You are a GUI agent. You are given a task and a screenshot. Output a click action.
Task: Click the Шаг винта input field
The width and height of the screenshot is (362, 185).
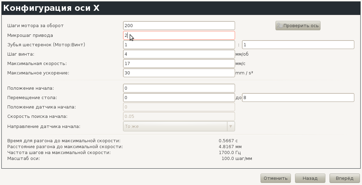tap(179, 54)
